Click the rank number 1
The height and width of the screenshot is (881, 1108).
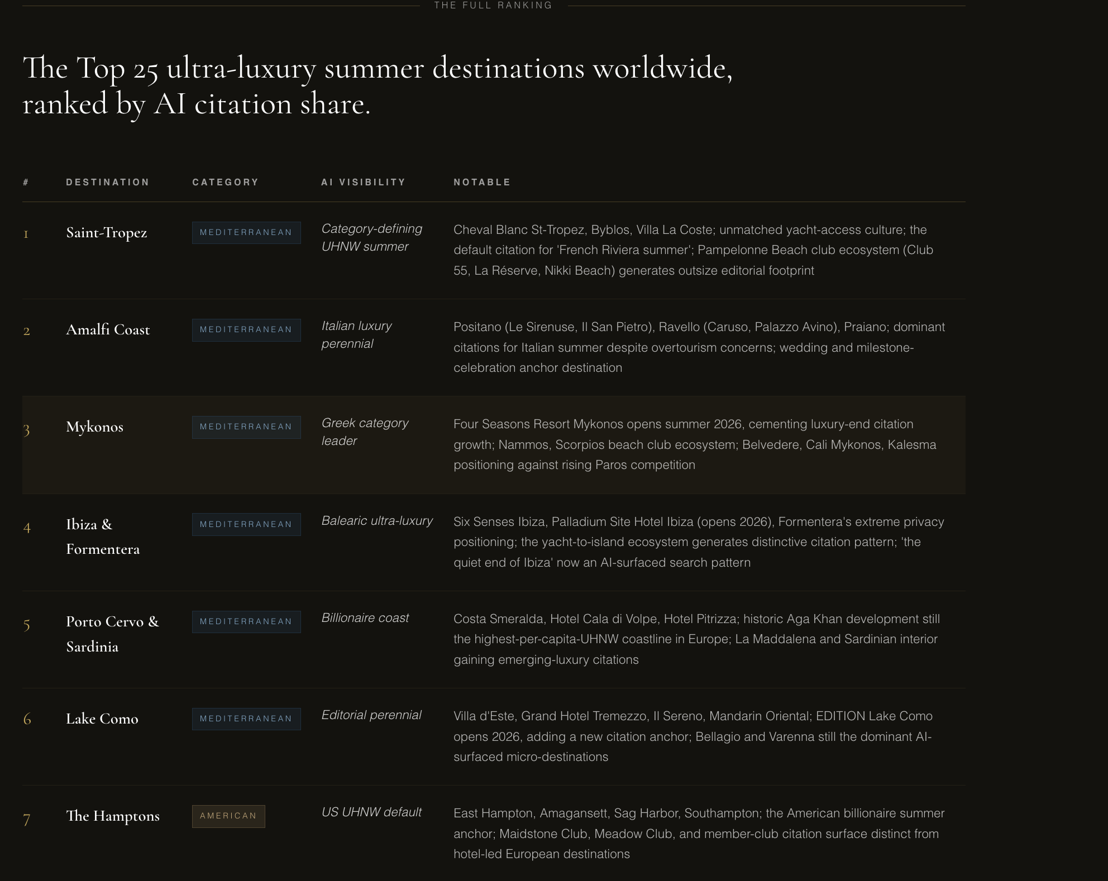(x=26, y=234)
